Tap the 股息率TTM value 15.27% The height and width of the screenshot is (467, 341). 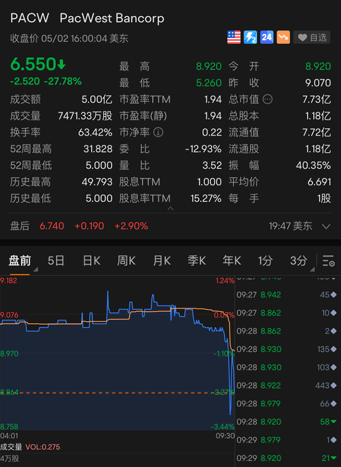pos(206,198)
